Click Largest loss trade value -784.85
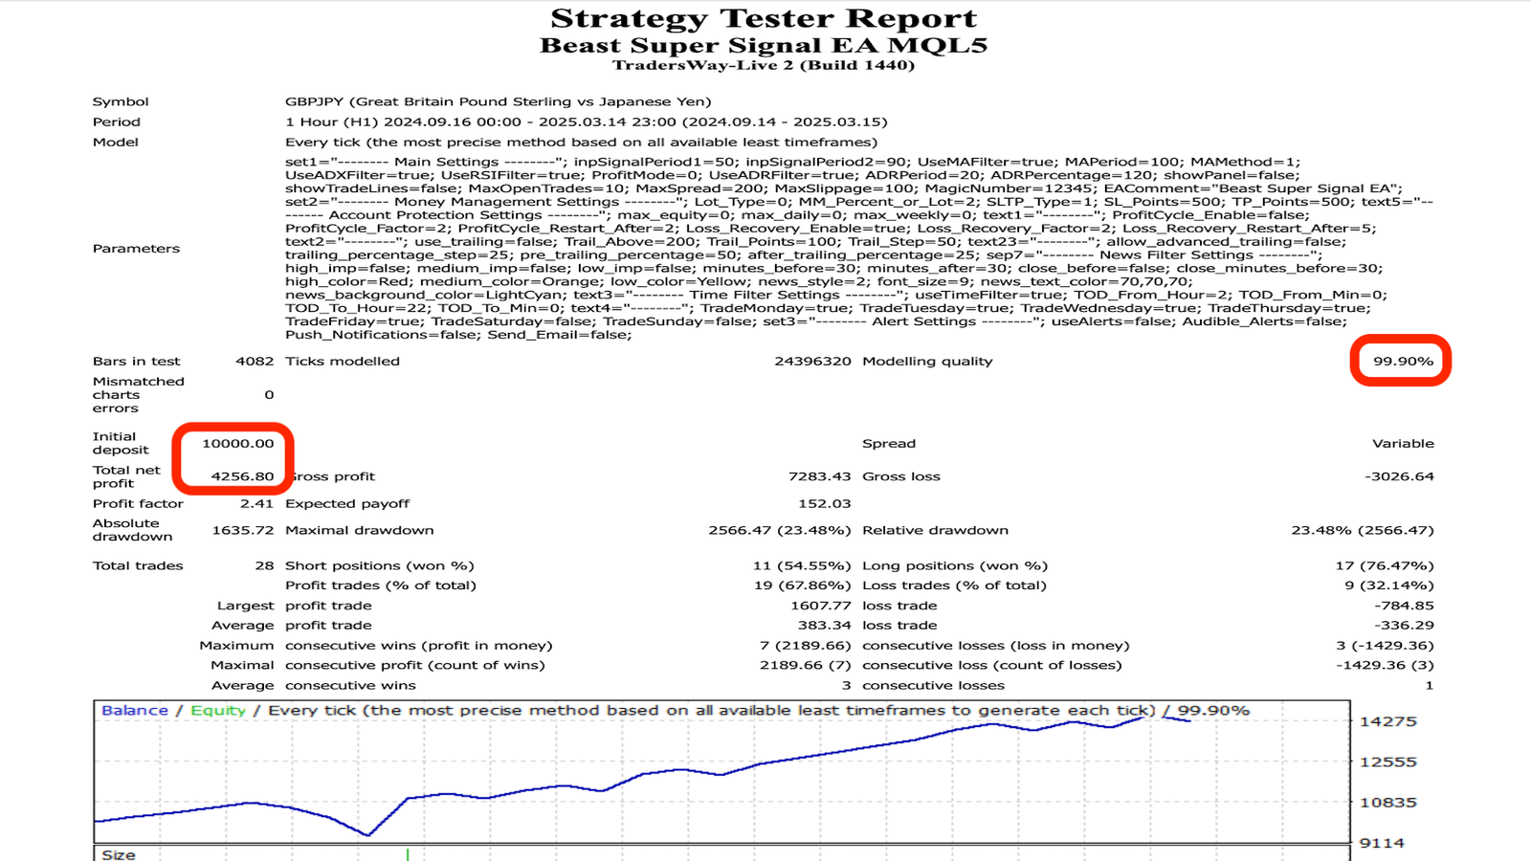This screenshot has height=861, width=1531. [x=1404, y=606]
